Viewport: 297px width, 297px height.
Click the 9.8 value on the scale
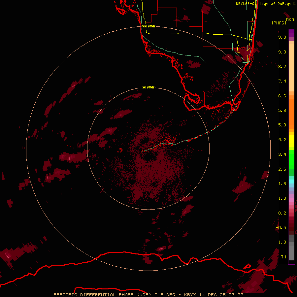(x=282, y=37)
